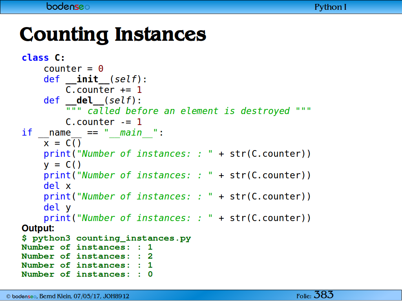This screenshot has height=301, width=402.
Task: Click the 'Counting Instances' slide title
Action: [113, 35]
